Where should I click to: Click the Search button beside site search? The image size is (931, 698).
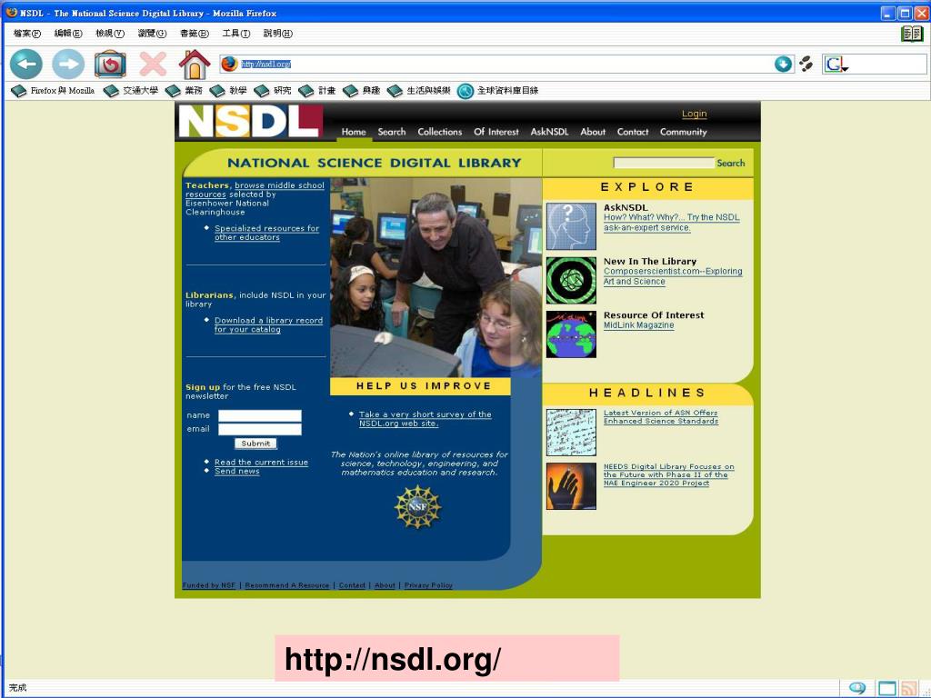click(x=730, y=163)
